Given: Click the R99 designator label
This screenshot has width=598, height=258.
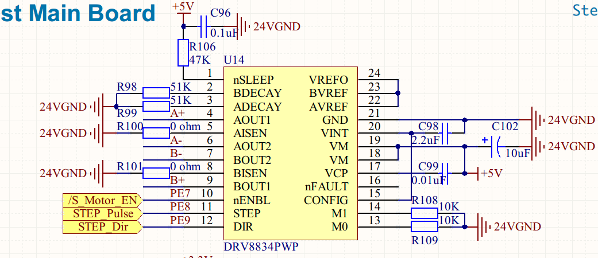Looking at the screenshot, I should point(126,113).
